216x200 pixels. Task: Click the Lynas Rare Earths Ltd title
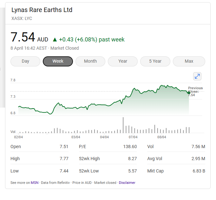(42, 10)
